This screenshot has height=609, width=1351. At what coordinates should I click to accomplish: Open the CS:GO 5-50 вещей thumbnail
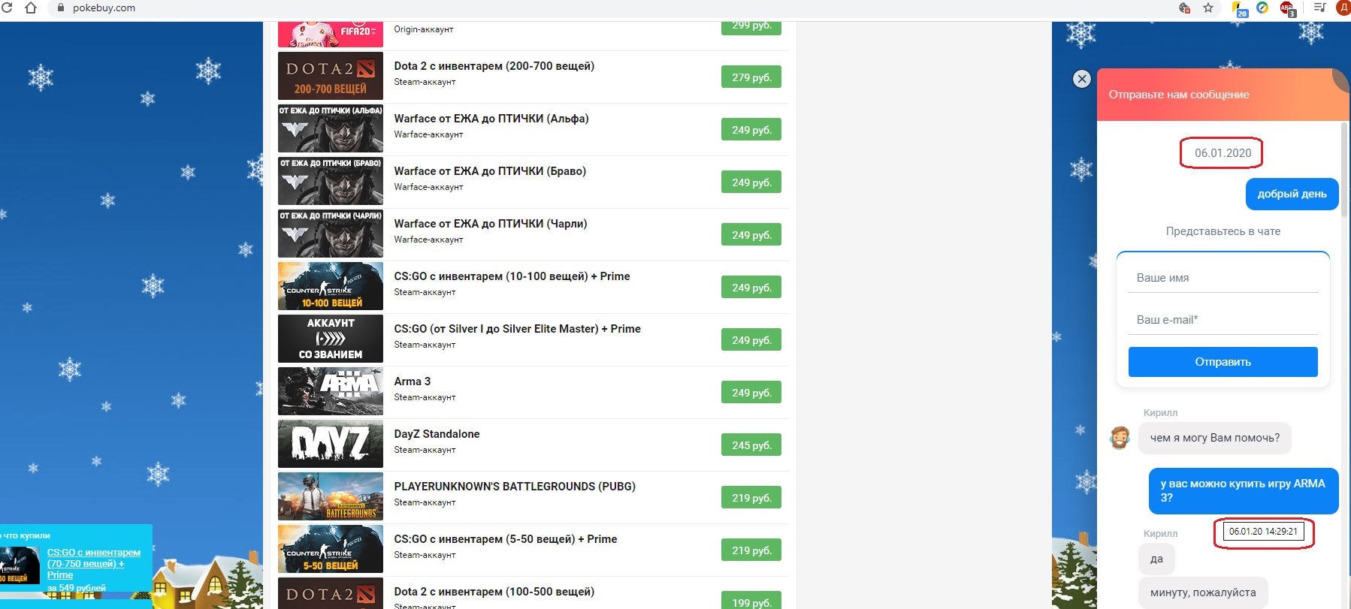click(331, 549)
